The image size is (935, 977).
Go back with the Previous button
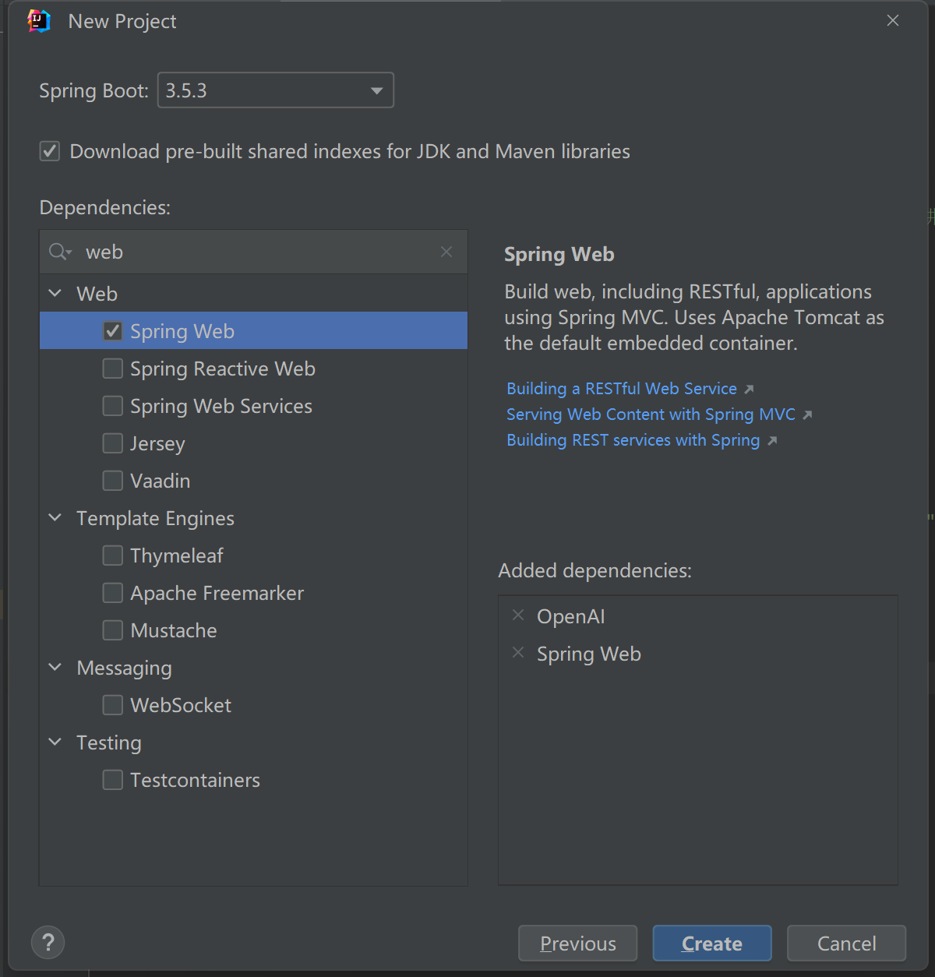click(578, 943)
